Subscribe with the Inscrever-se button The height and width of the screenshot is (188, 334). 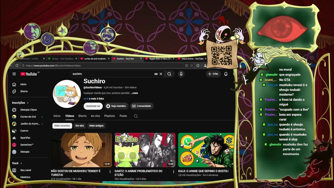point(93,106)
